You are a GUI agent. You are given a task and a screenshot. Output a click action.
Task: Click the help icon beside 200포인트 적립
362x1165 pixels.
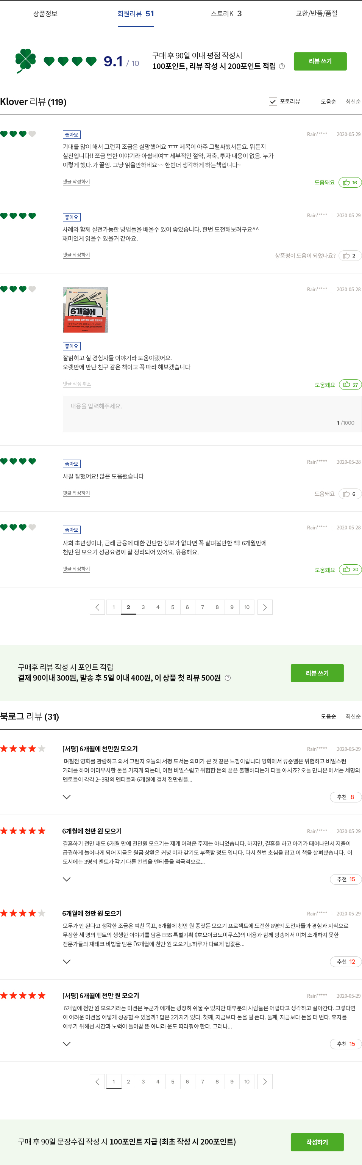click(282, 66)
